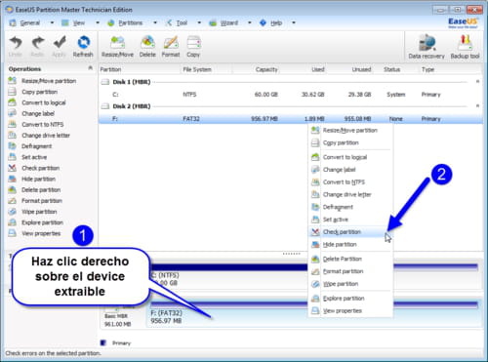Choose Delete Partition in context menu
This screenshot has height=362, width=488.
[x=350, y=259]
